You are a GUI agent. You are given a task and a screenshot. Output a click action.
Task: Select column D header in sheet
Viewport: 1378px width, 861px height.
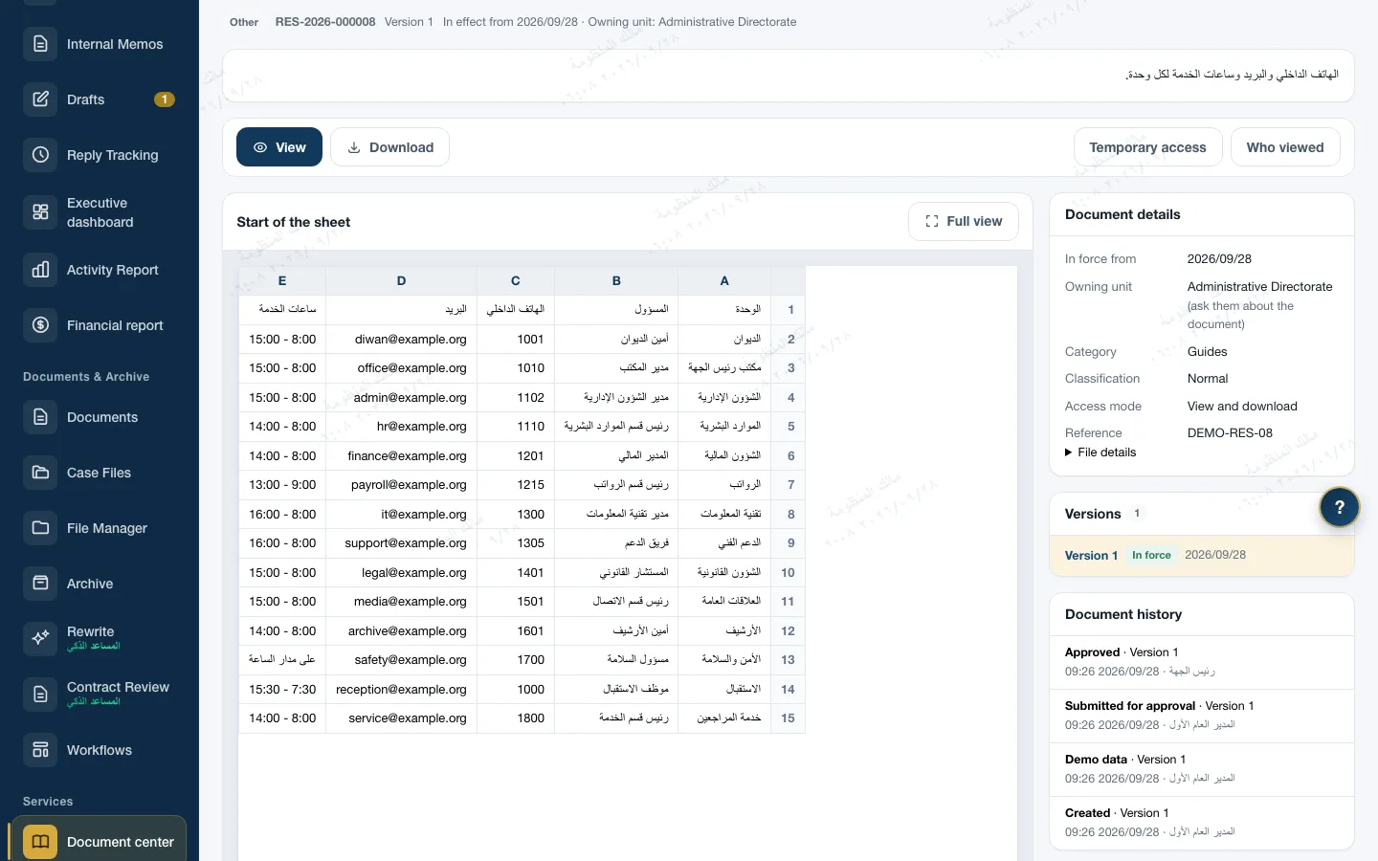coord(401,280)
